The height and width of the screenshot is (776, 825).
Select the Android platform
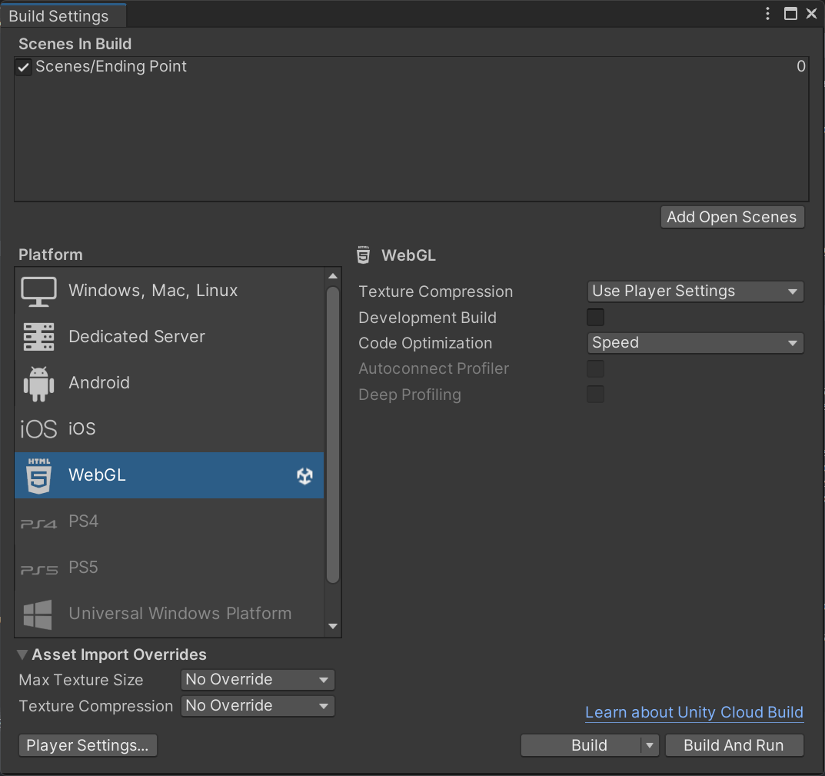(x=169, y=383)
